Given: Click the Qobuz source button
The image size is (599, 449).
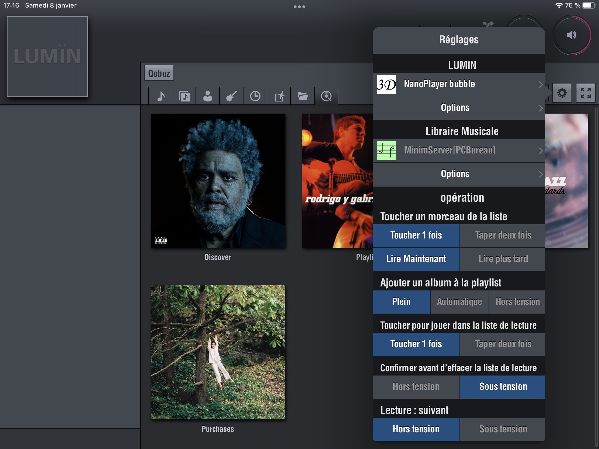Looking at the screenshot, I should pyautogui.click(x=159, y=73).
